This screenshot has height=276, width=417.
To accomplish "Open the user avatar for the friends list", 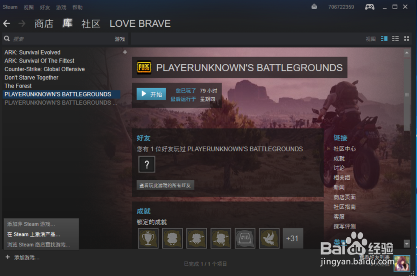I will [x=402, y=263].
